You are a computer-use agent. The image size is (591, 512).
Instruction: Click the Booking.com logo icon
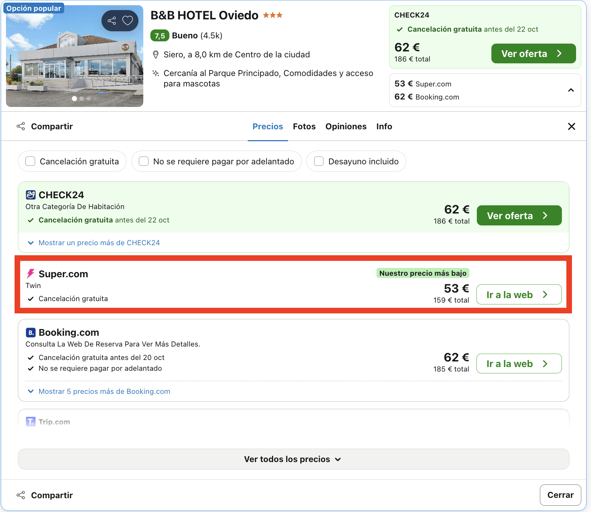pos(31,332)
